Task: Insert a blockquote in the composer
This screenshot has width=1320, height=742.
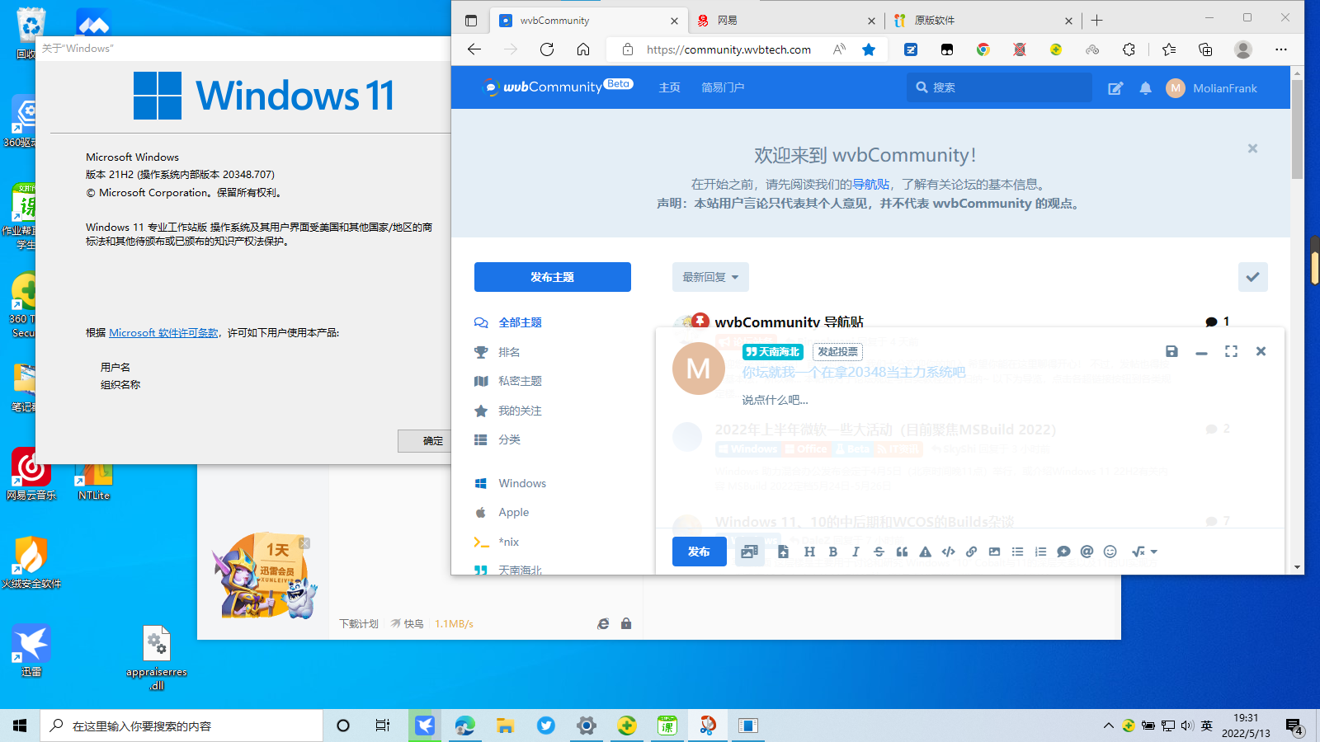Action: point(902,552)
